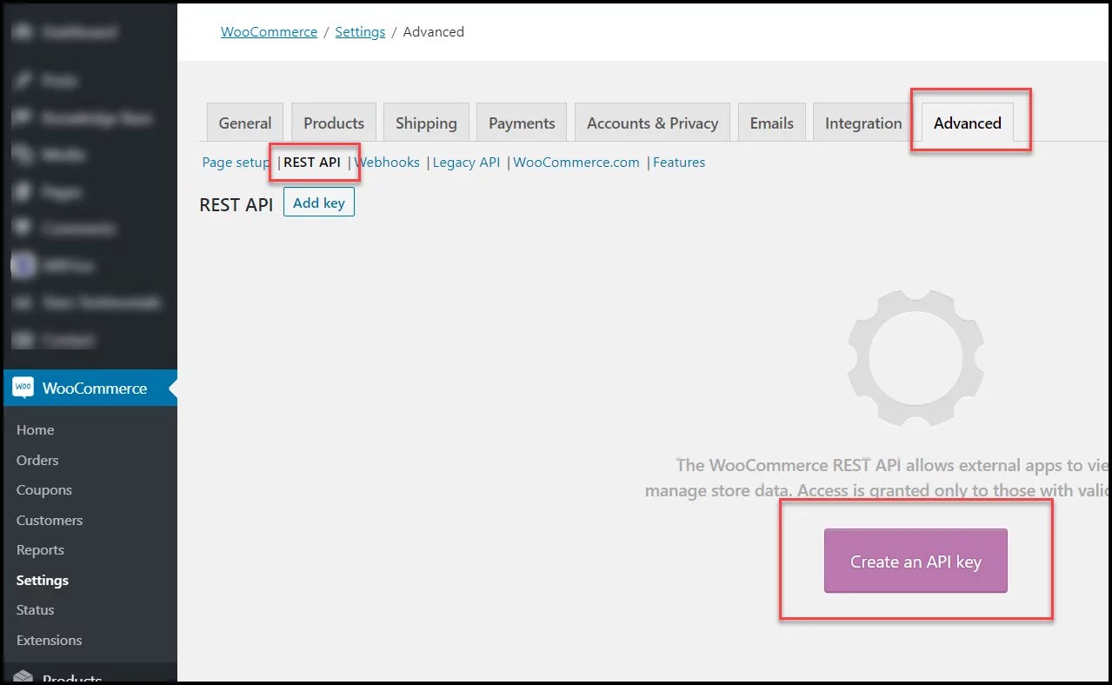
Task: Open Orders in the sidebar
Action: [37, 460]
